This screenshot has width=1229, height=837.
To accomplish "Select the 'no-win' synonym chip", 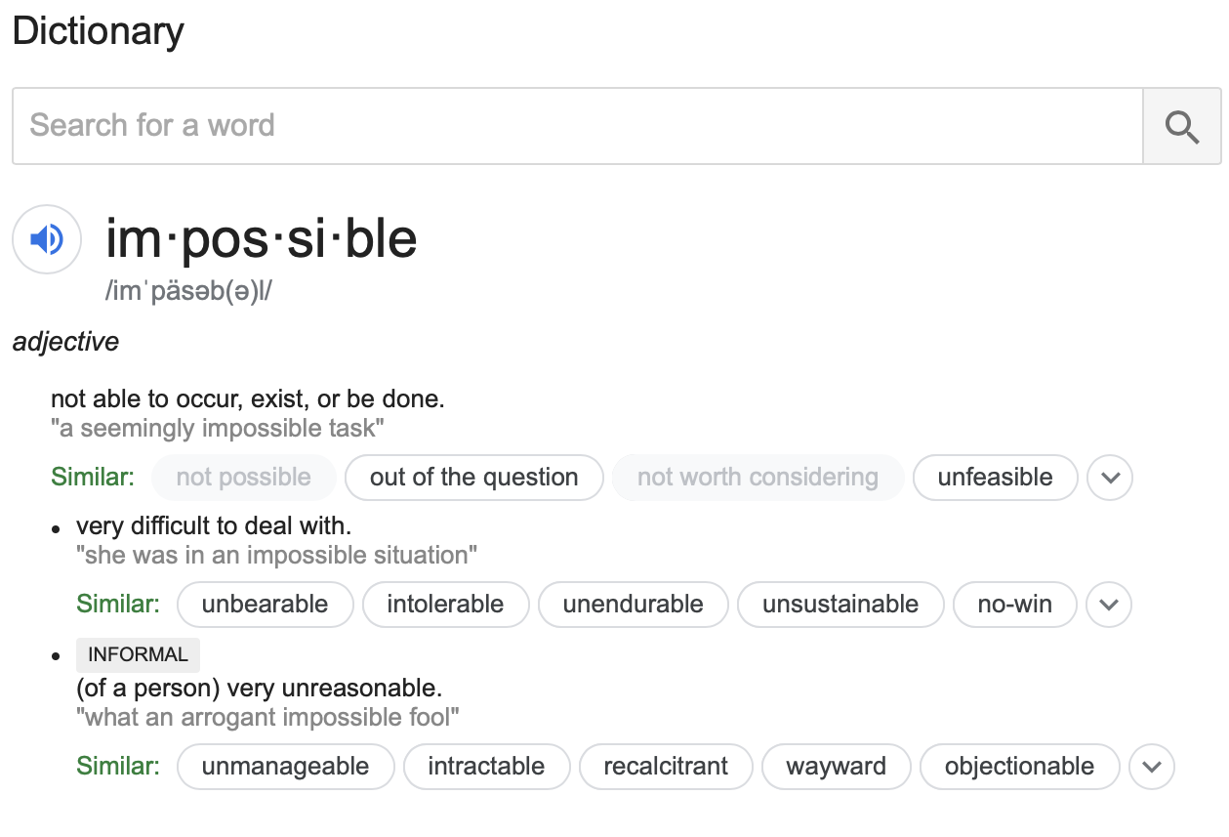I will [1014, 605].
